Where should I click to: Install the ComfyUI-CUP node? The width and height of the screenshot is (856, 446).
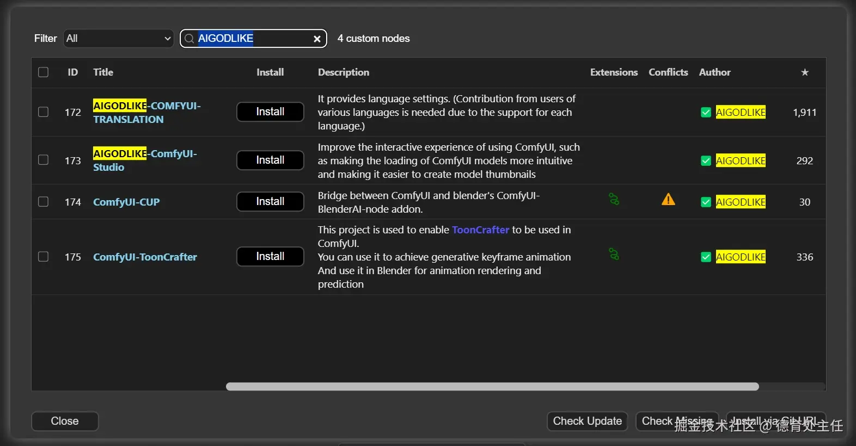tap(270, 202)
